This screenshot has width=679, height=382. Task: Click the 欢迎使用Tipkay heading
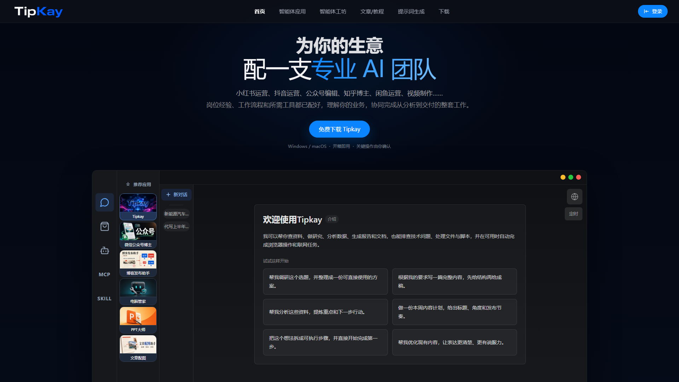pos(292,220)
